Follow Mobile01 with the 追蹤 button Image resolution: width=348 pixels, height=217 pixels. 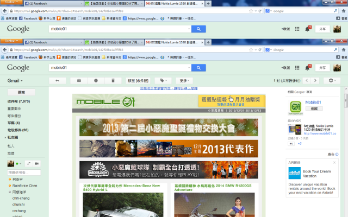pyautogui.click(x=314, y=108)
